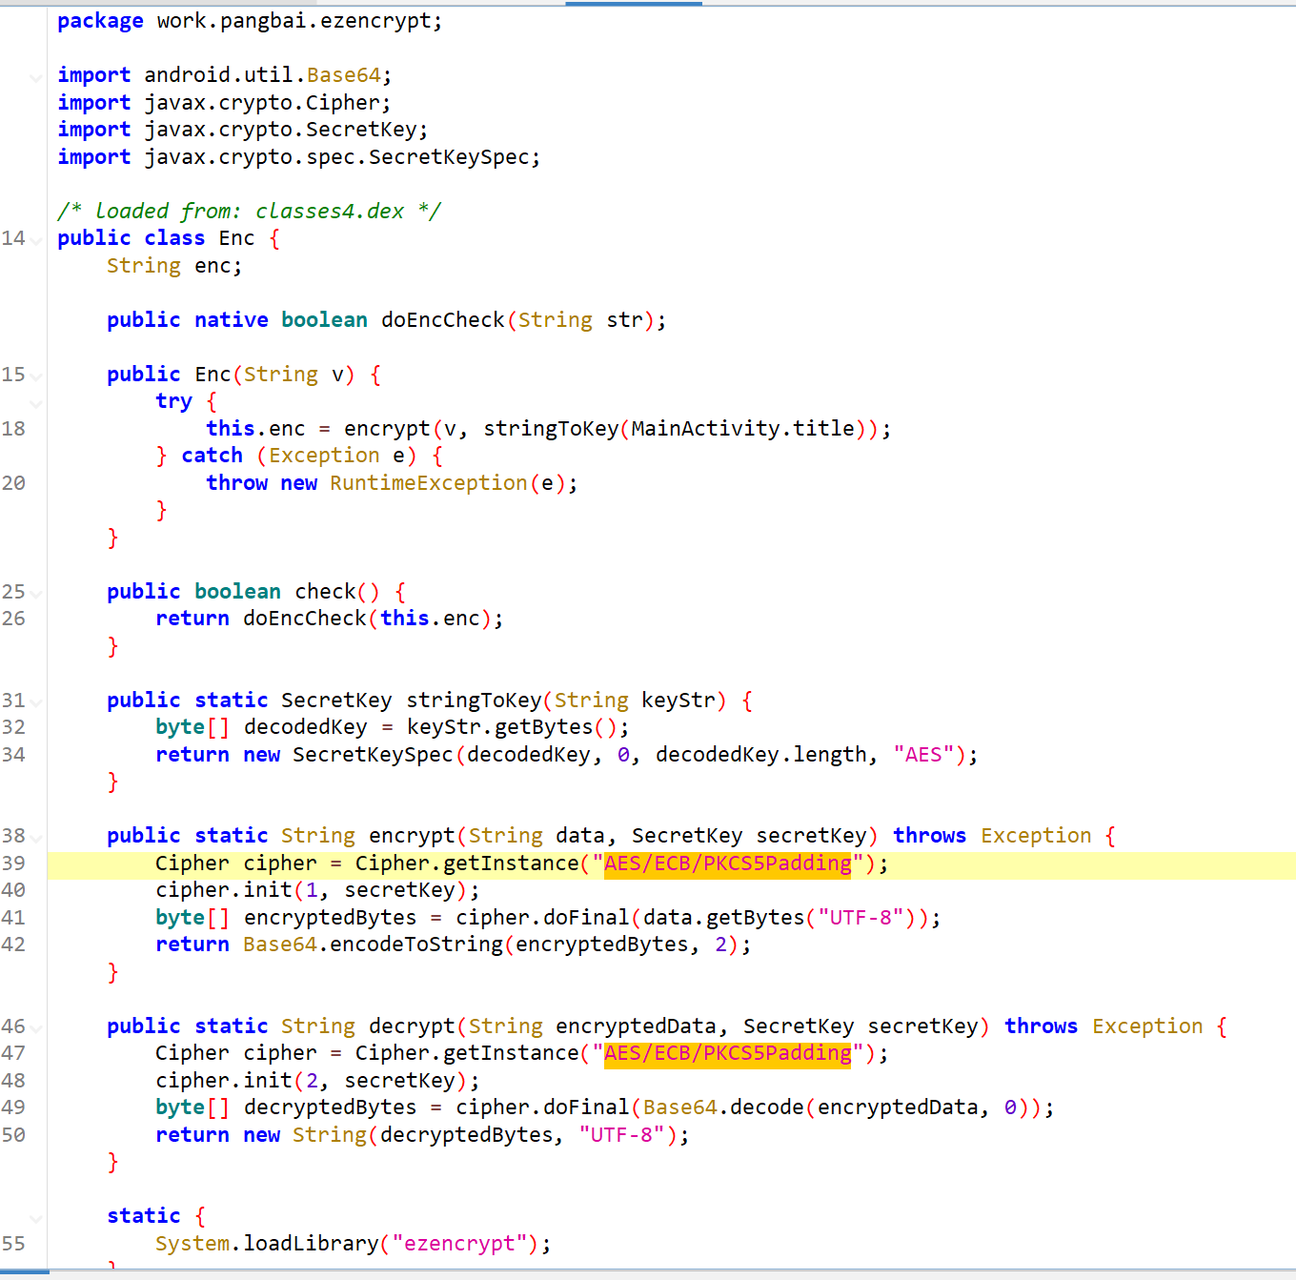Click line number 55 in the gutter
Screen dimensions: 1296x1280
point(13,1244)
